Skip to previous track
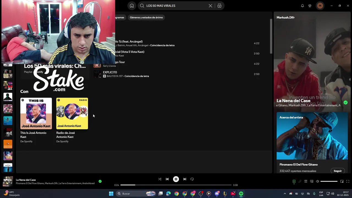This screenshot has width=352, height=198. point(167,179)
